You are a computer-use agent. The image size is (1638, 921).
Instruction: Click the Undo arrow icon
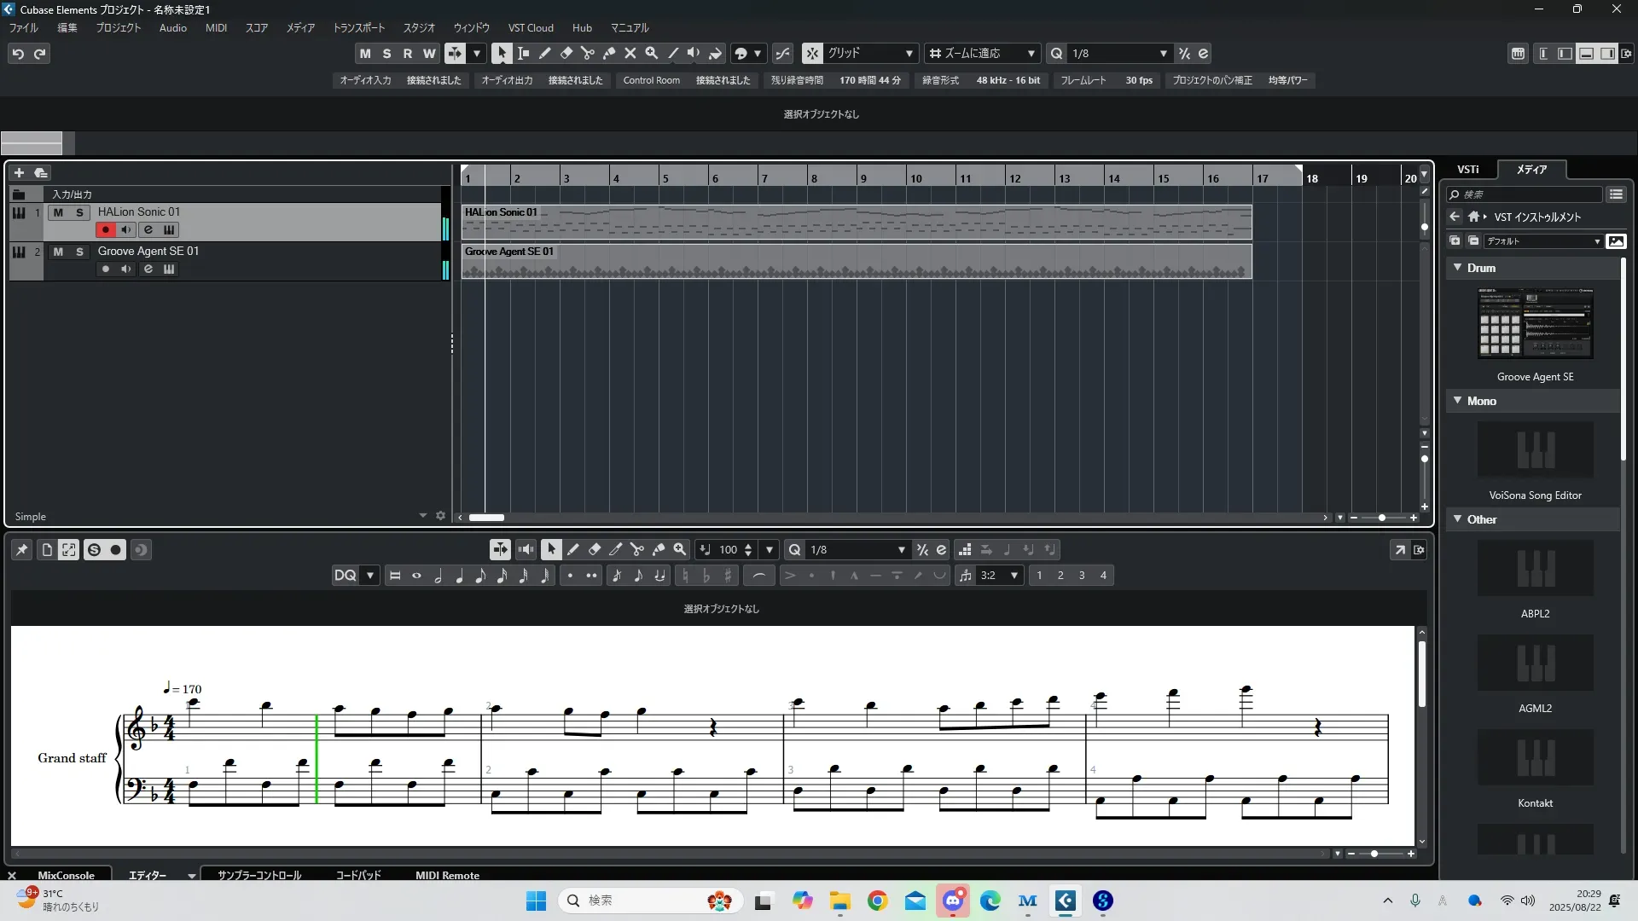pos(18,54)
